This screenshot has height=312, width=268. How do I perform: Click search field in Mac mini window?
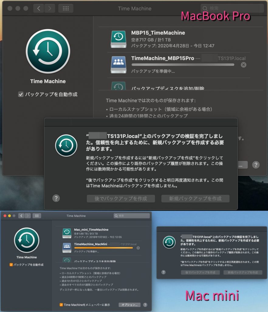[x=132, y=216]
